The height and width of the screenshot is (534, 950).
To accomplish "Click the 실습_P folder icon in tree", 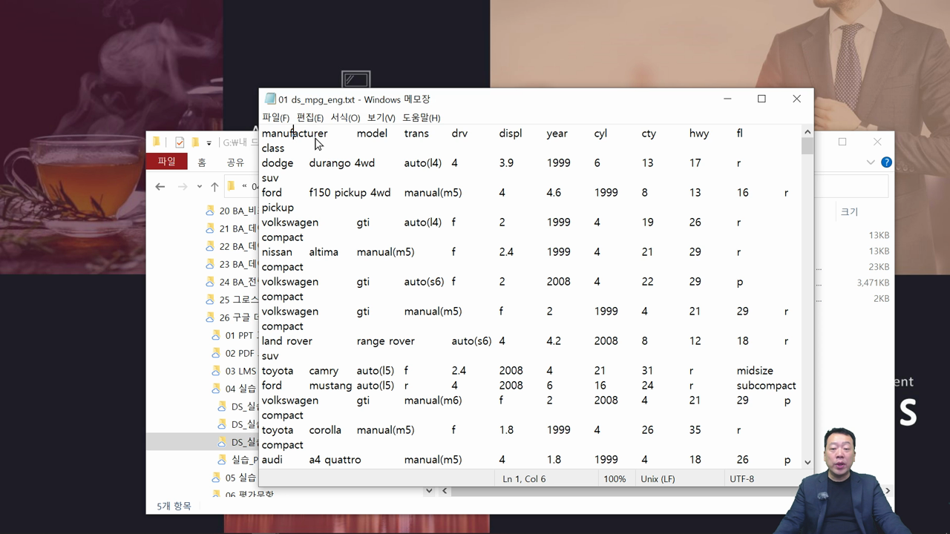I will [x=222, y=460].
